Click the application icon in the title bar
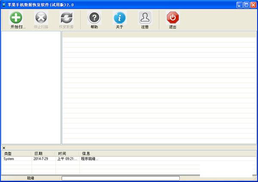This screenshot has height=182, width=258. 4,5
